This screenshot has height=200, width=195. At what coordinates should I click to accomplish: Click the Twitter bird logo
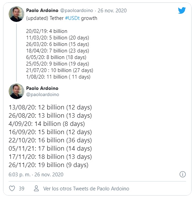182,10
